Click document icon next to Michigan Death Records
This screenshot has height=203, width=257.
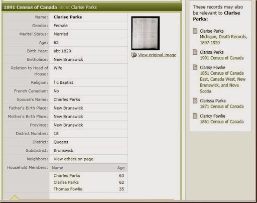click(195, 31)
